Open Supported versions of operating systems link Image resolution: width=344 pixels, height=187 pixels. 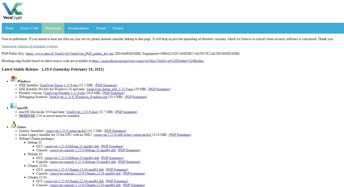pos(30,46)
